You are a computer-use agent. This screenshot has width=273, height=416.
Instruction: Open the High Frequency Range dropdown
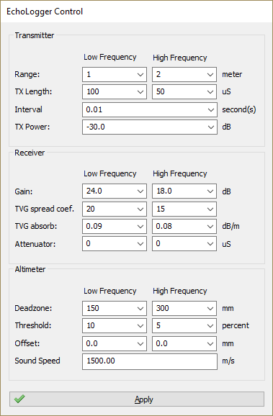[184, 74]
